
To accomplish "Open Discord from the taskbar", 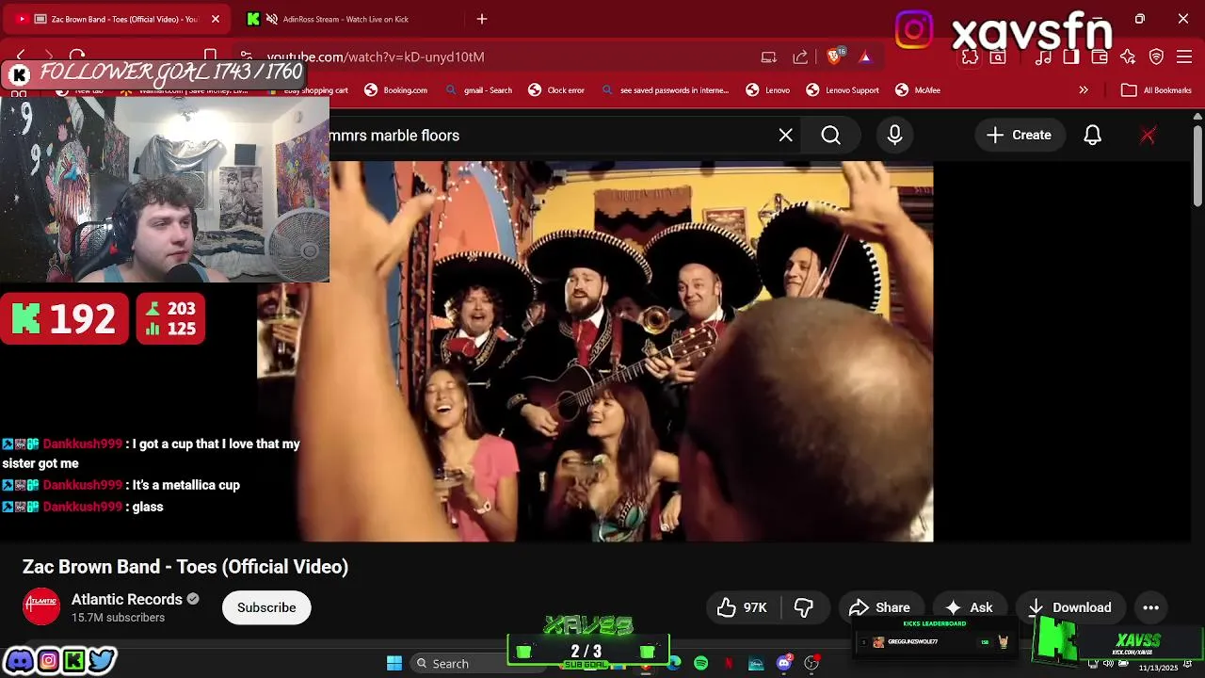I will click(784, 664).
